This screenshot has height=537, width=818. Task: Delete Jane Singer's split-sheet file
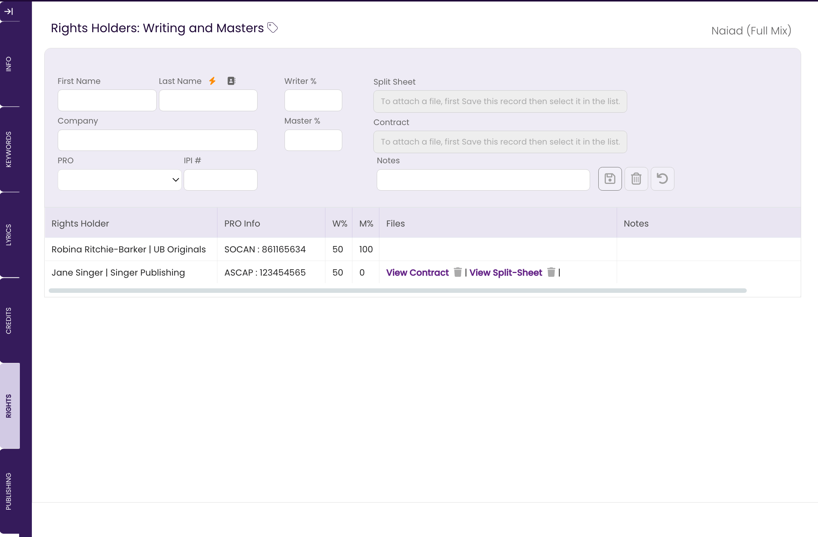551,272
